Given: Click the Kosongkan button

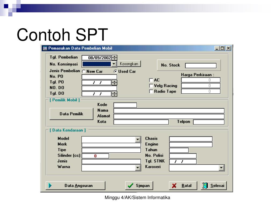Looking at the screenshot, I should point(129,64).
